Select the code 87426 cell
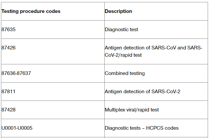 [9, 48]
